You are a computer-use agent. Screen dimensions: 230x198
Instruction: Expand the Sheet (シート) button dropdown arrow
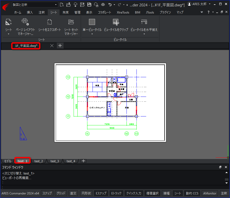pos(8,34)
